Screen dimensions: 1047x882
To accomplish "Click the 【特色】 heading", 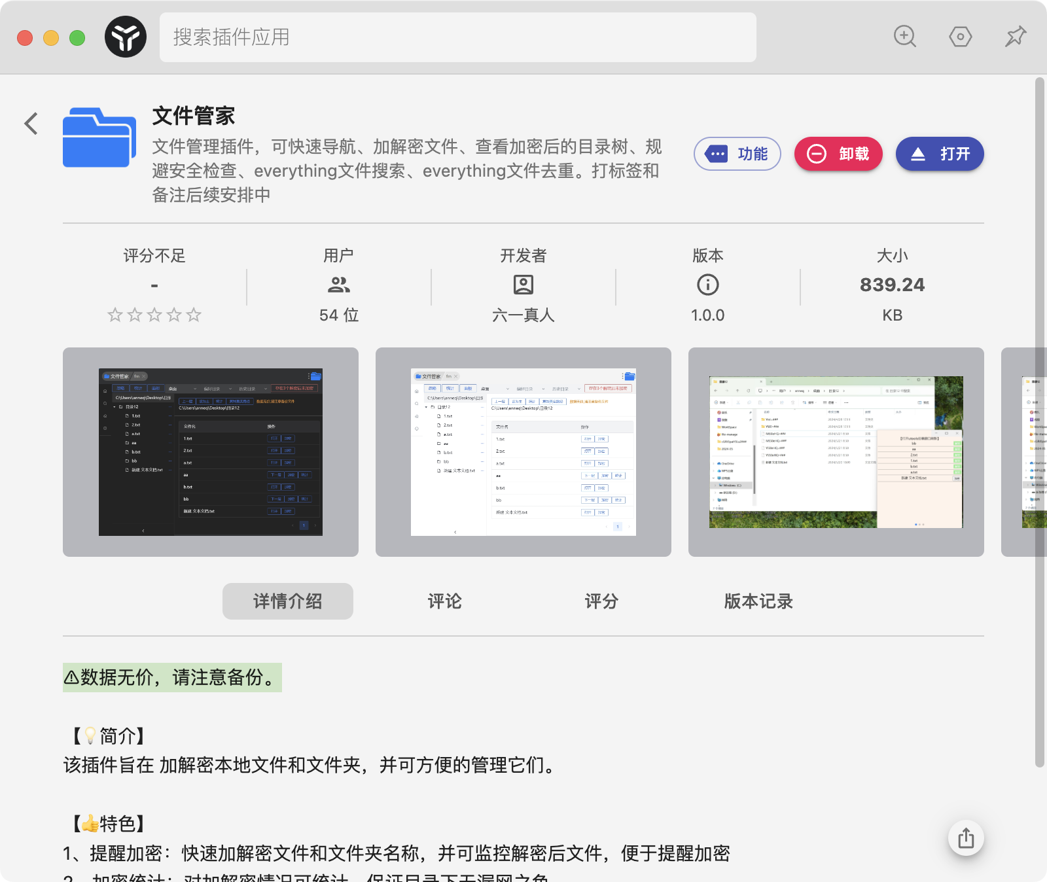I will [109, 824].
